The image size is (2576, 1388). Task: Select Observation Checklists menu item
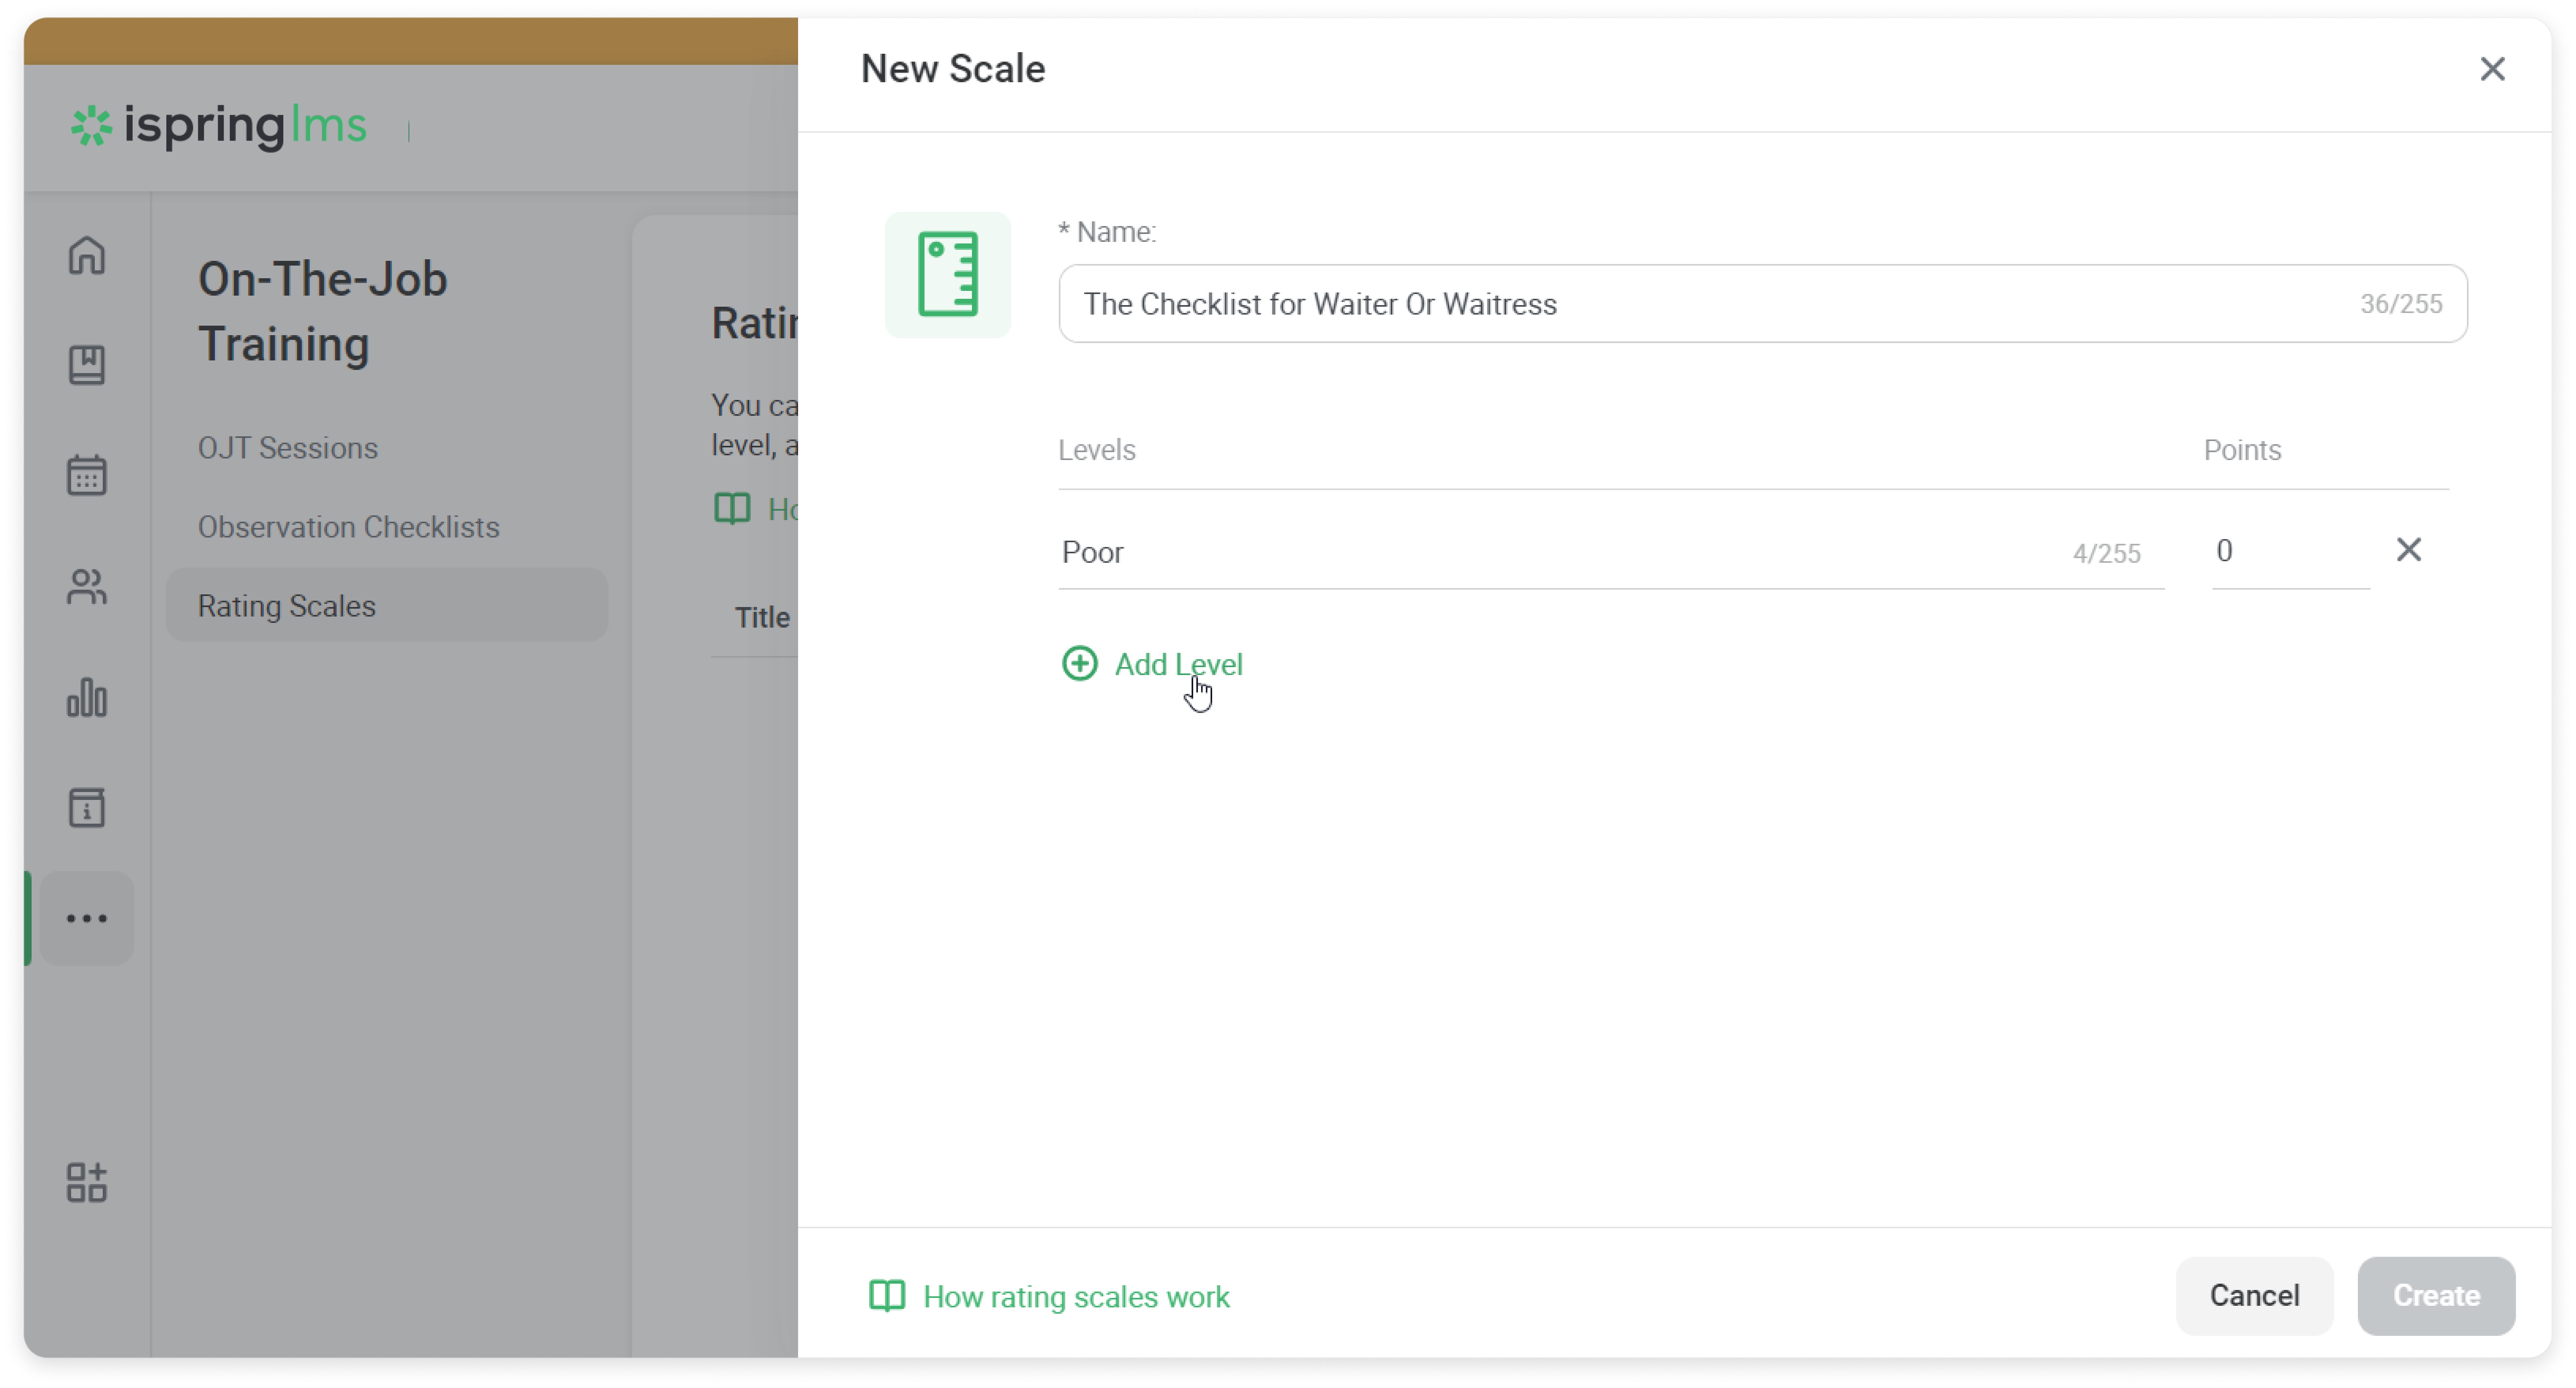tap(348, 527)
